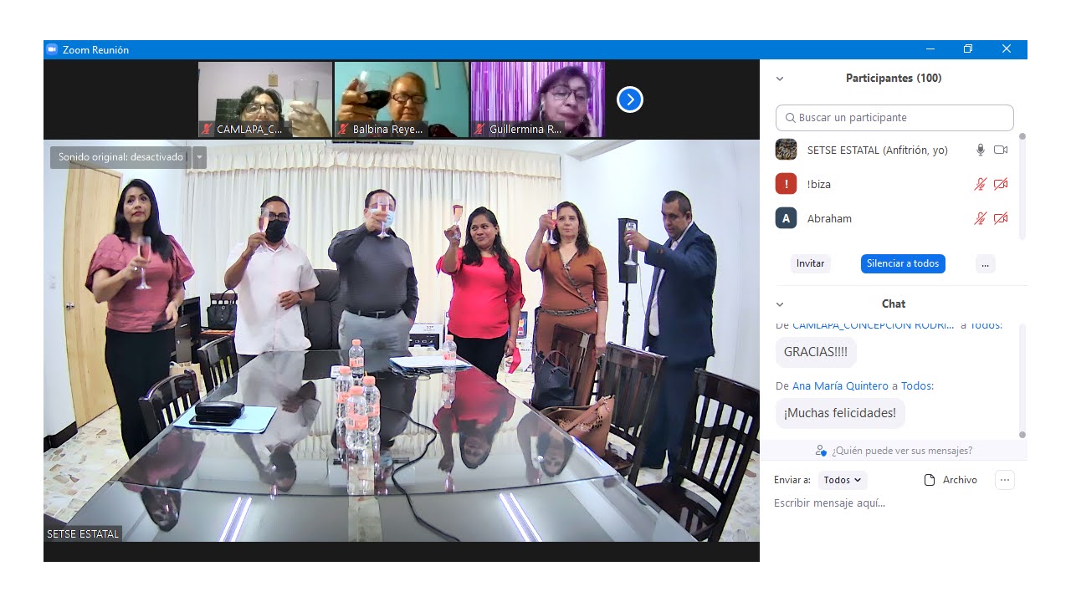Click SETSE ESTATAL's avatar in participant list
Image resolution: width=1071 pixels, height=602 pixels.
tap(786, 150)
